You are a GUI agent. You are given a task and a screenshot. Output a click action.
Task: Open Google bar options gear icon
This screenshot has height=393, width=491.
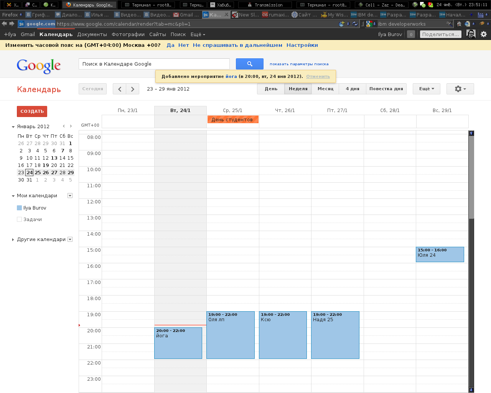(484, 34)
